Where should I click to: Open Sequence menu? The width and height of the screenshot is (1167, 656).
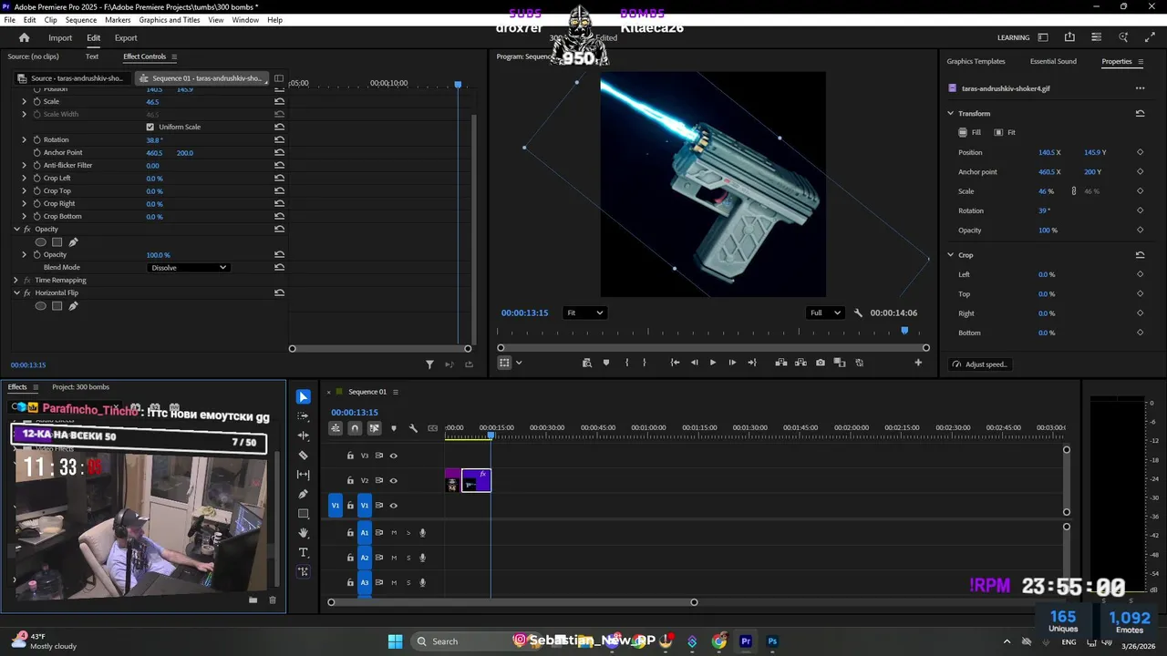[81, 20]
